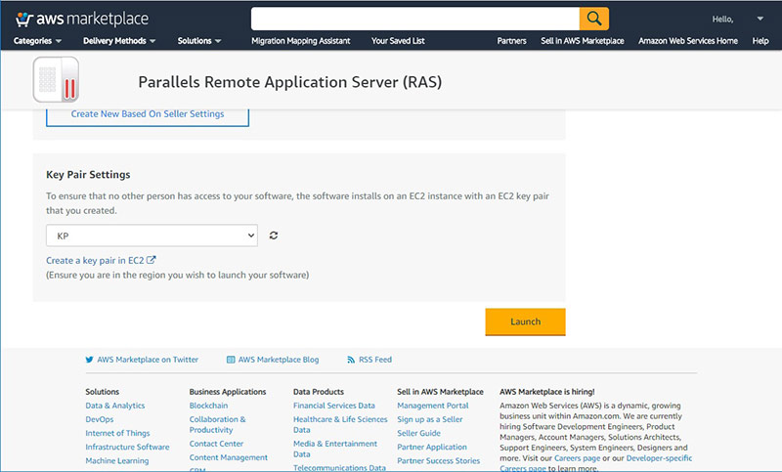Go to Amazon Web Services Home
The image size is (782, 472).
click(x=688, y=41)
